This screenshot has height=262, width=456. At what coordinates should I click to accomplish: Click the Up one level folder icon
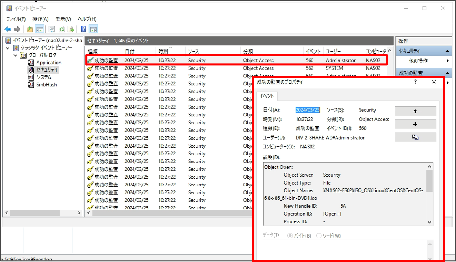(30, 29)
